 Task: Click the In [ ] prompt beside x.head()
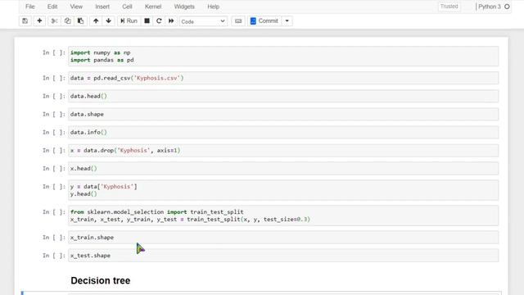(x=54, y=168)
